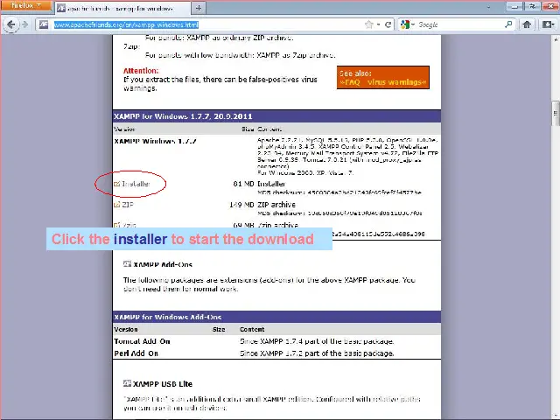Download the XAMPP Installer link
560x420 pixels.
pyautogui.click(x=136, y=184)
